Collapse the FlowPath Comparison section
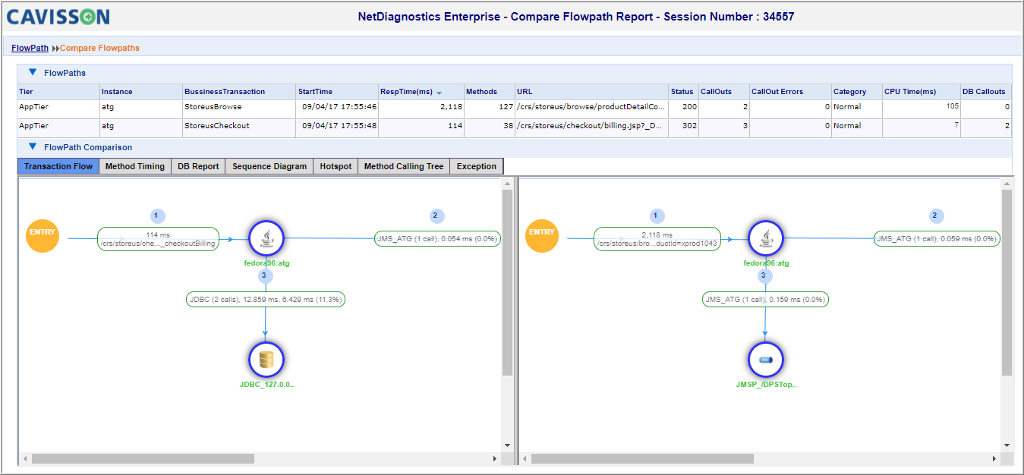Screen dimensions: 1024x475 coord(33,147)
